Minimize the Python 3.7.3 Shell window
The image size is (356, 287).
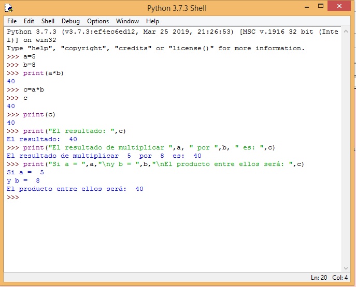(x=307, y=7)
